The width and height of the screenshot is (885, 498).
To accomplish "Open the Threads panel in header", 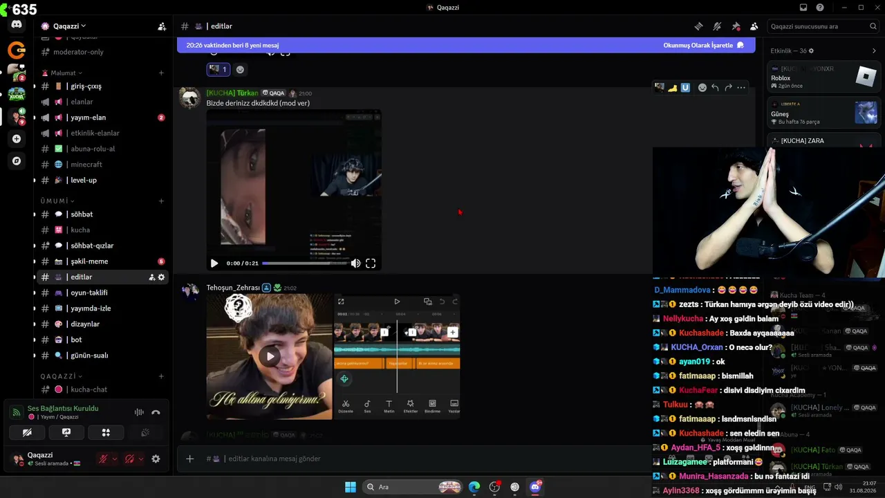I will pyautogui.click(x=699, y=26).
